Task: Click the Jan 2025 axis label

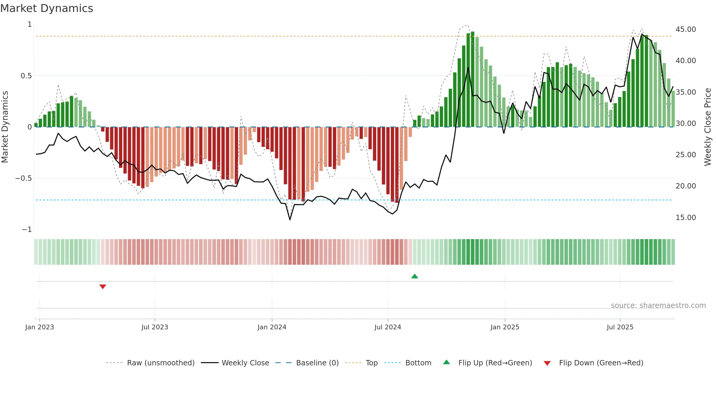Action: coord(505,327)
